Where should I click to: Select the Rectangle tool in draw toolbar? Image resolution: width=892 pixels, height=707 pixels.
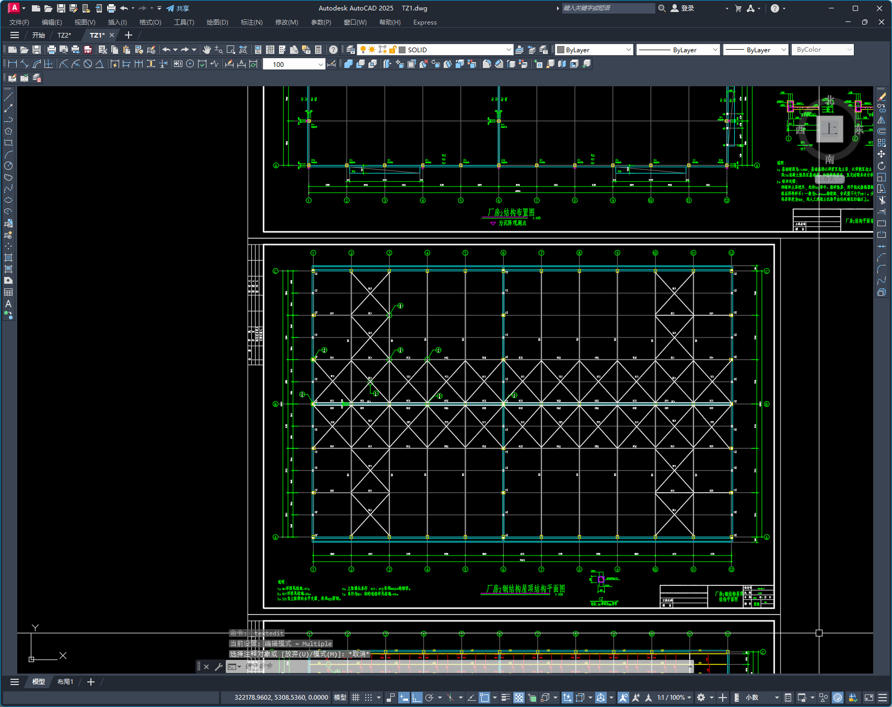pos(8,143)
